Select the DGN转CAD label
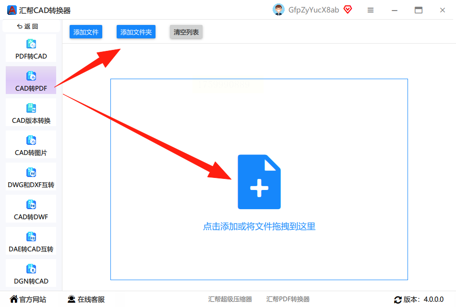 31,281
